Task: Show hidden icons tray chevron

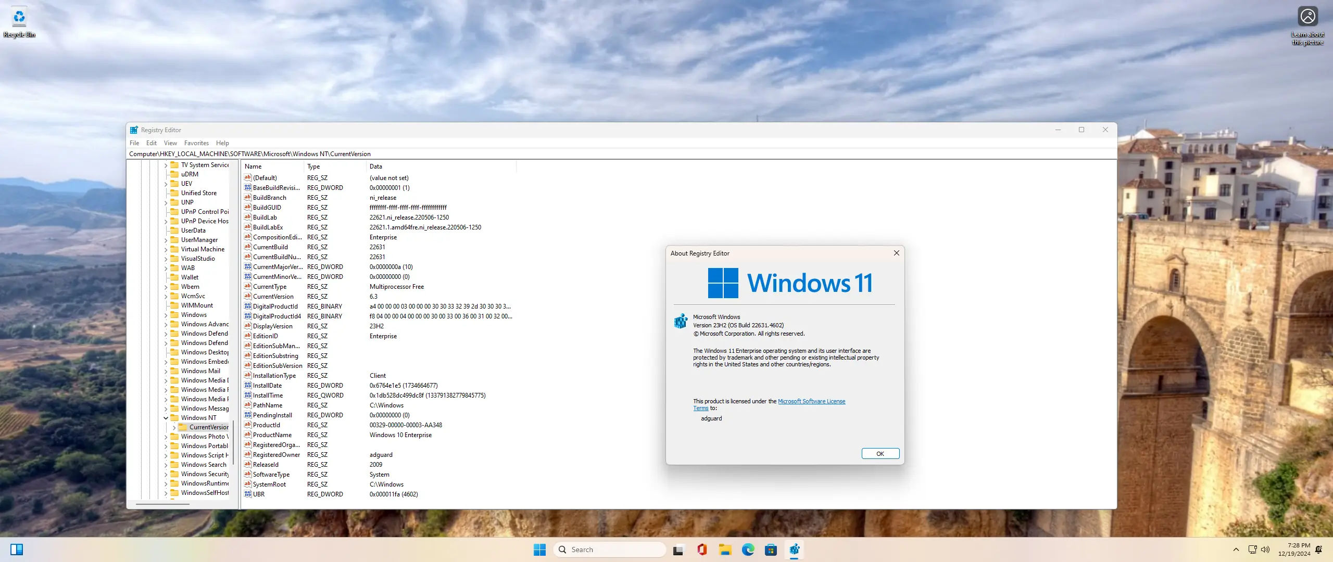Action: click(1236, 550)
